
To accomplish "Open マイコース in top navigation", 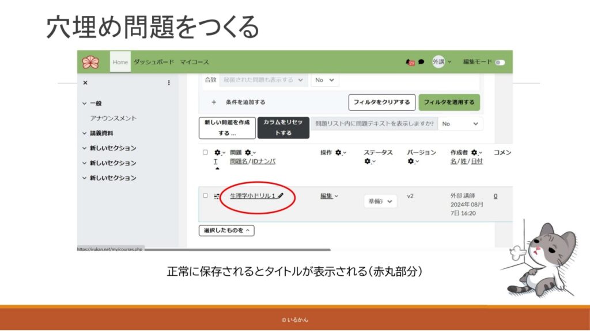I will point(194,62).
